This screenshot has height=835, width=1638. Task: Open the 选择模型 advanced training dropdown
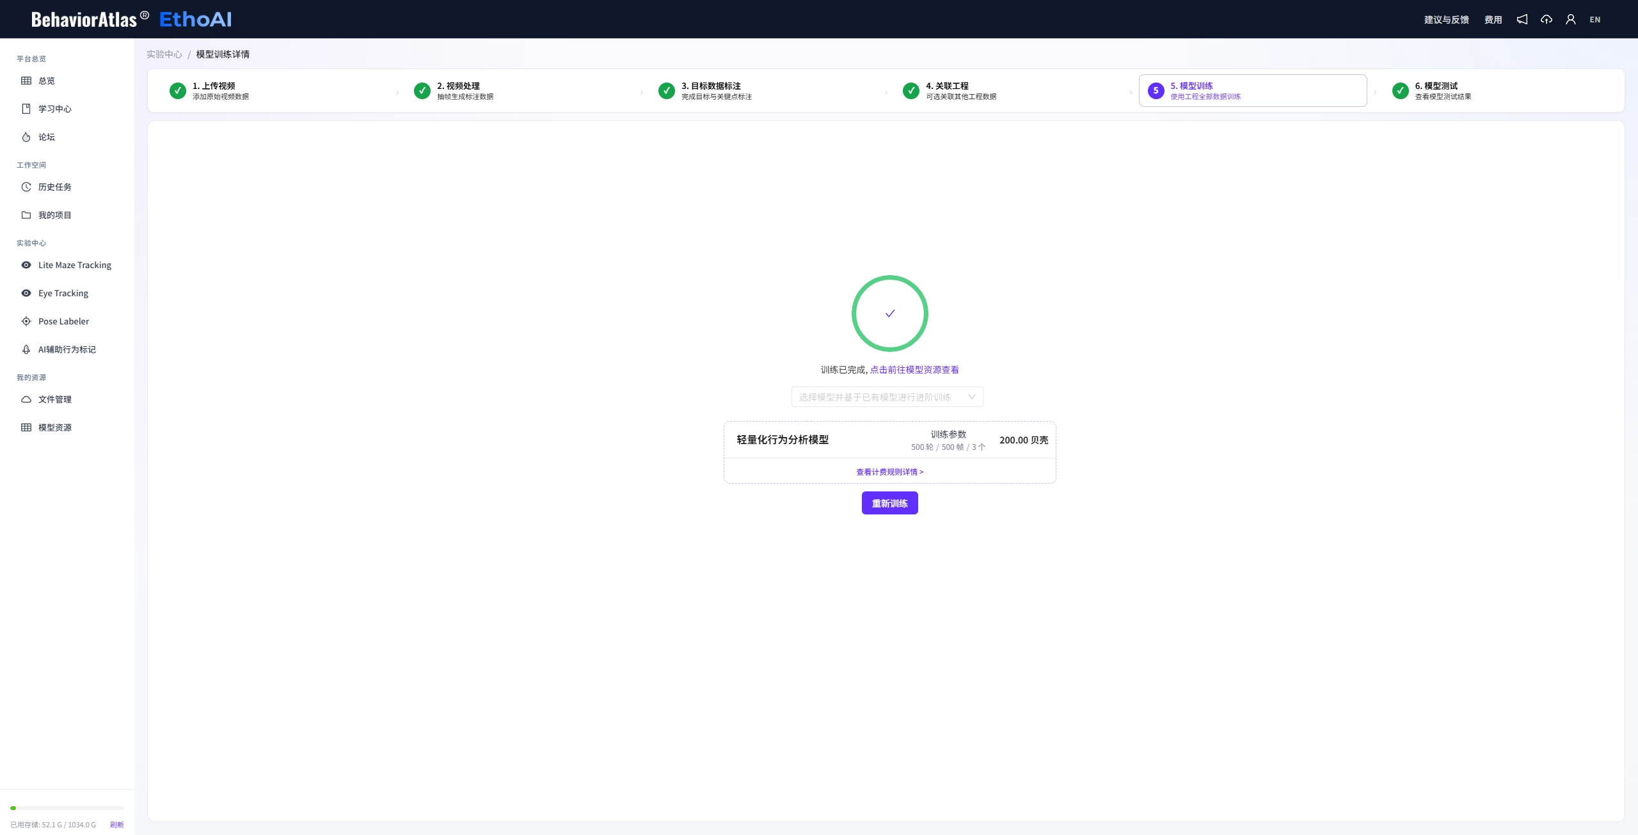887,397
